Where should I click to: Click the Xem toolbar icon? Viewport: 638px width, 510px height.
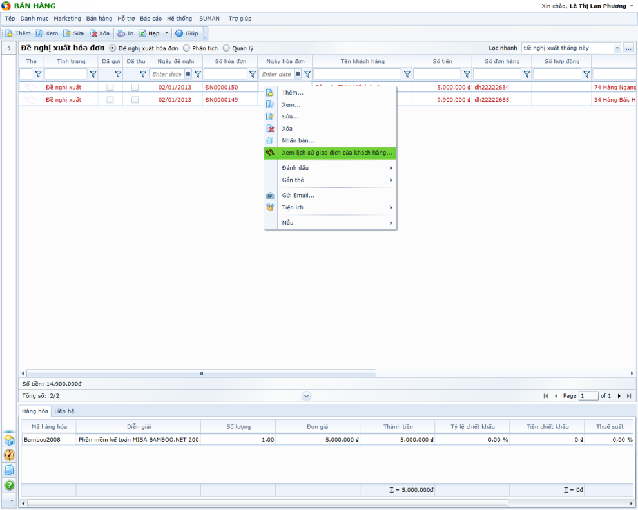(40, 33)
